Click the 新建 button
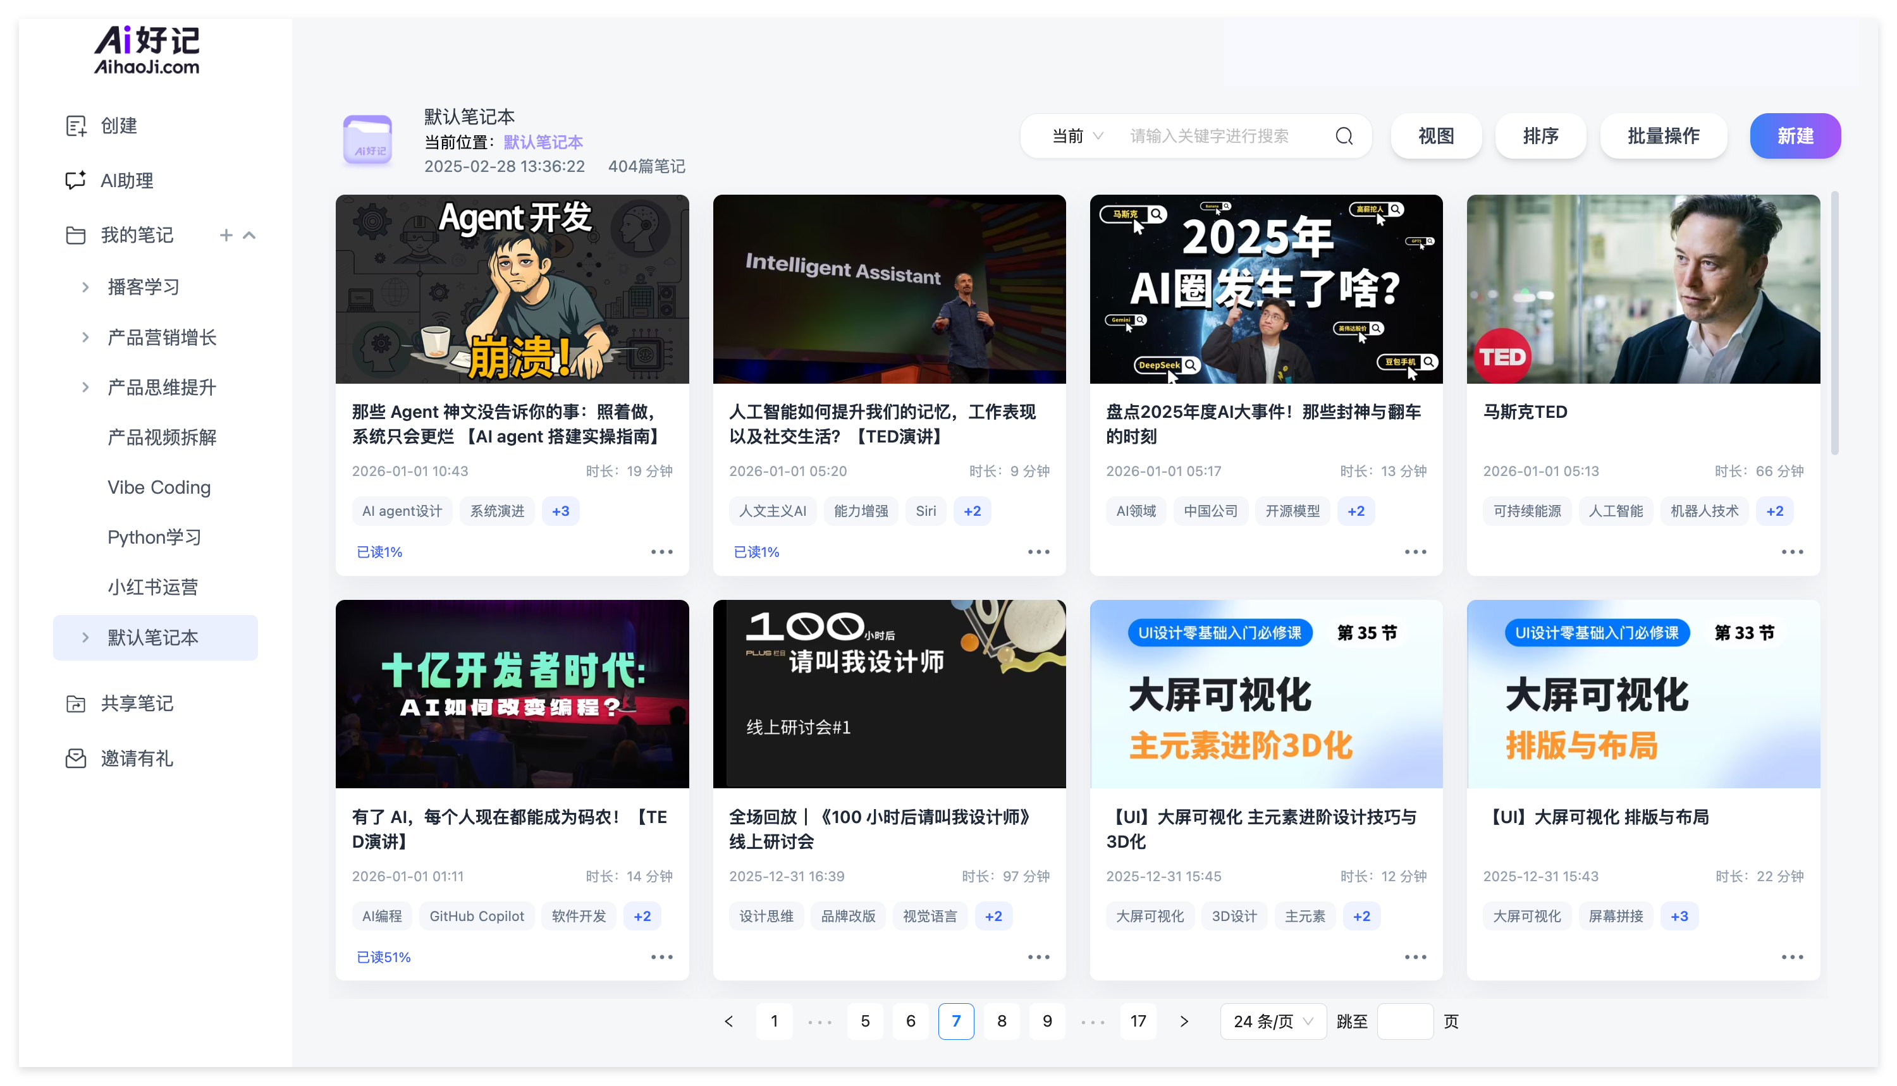 (x=1795, y=136)
